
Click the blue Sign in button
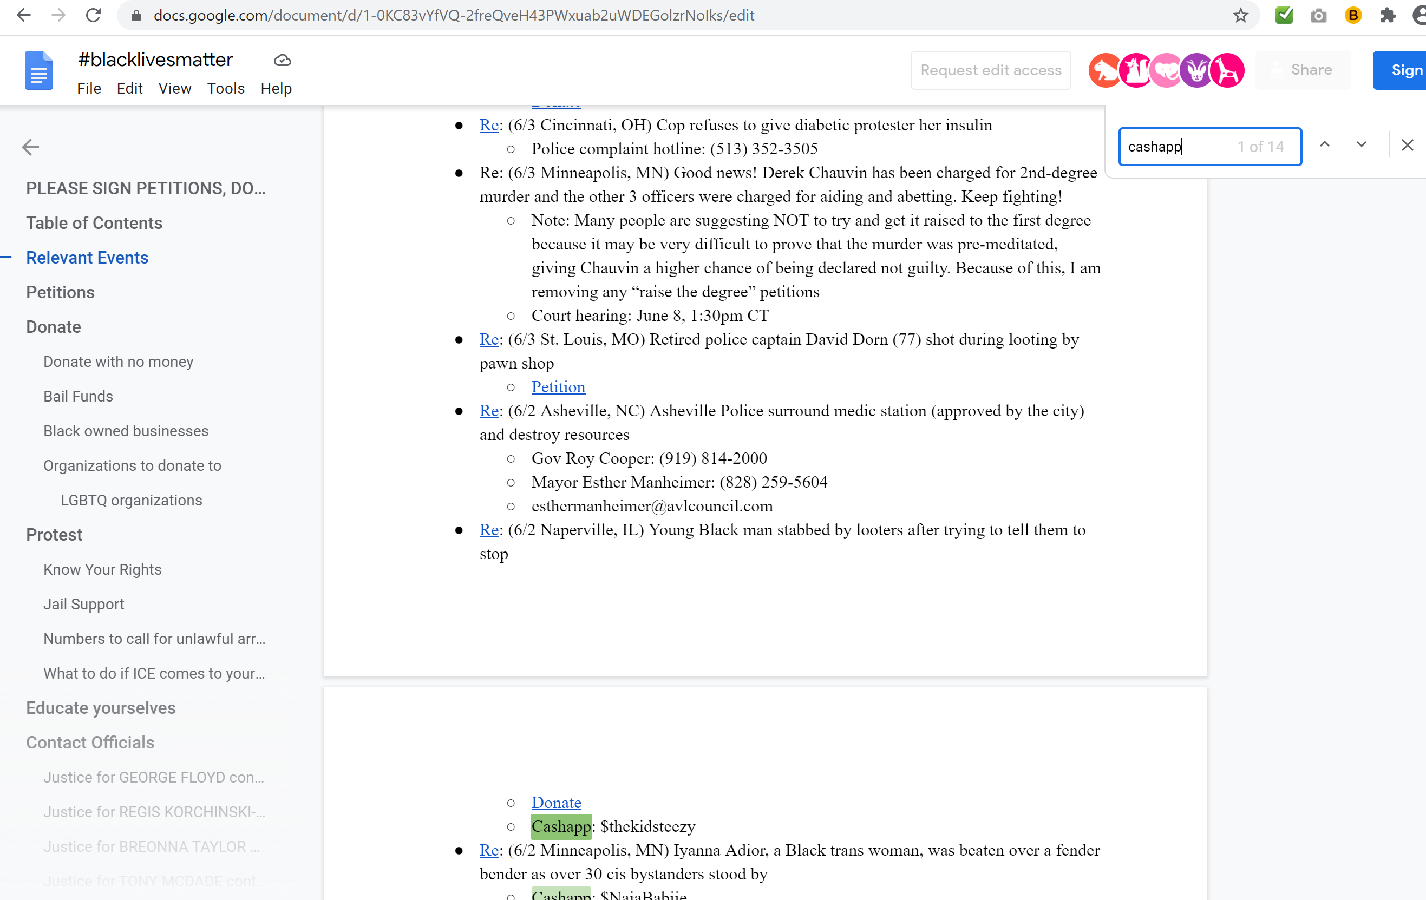coord(1399,70)
